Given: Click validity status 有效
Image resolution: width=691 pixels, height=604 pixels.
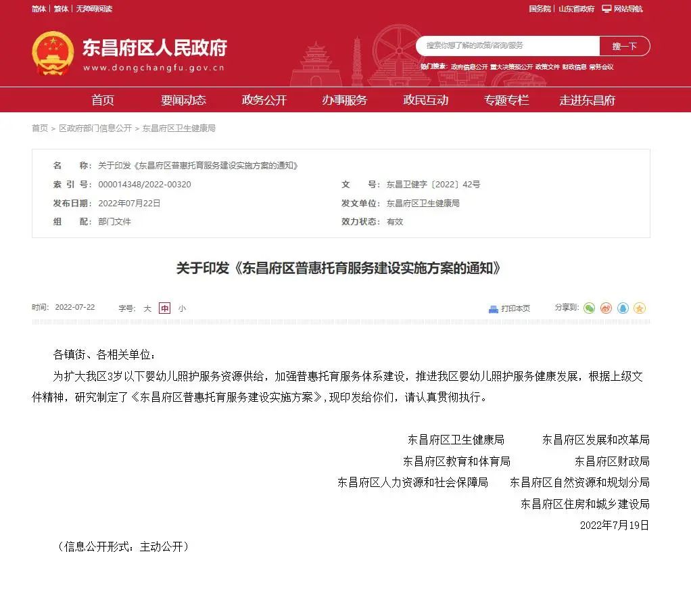Looking at the screenshot, I should coord(395,222).
